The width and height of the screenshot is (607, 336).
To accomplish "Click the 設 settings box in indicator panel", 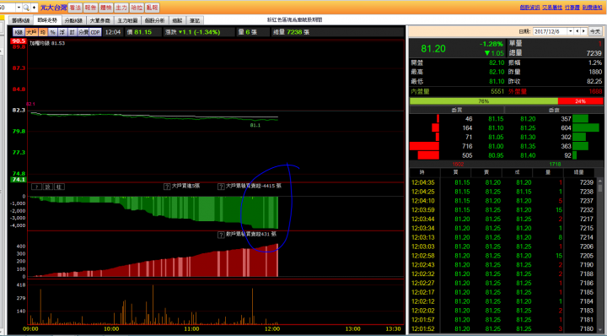I will point(47,187).
